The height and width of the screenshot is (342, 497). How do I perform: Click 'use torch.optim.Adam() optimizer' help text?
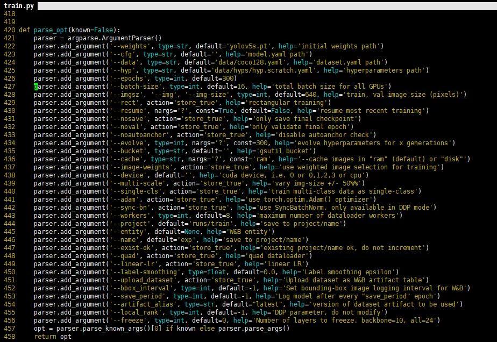tap(307, 199)
